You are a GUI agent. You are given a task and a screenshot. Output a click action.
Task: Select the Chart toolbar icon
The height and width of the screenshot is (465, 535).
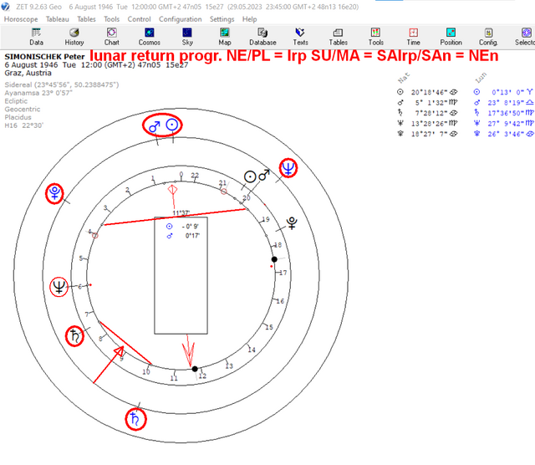pyautogui.click(x=111, y=37)
